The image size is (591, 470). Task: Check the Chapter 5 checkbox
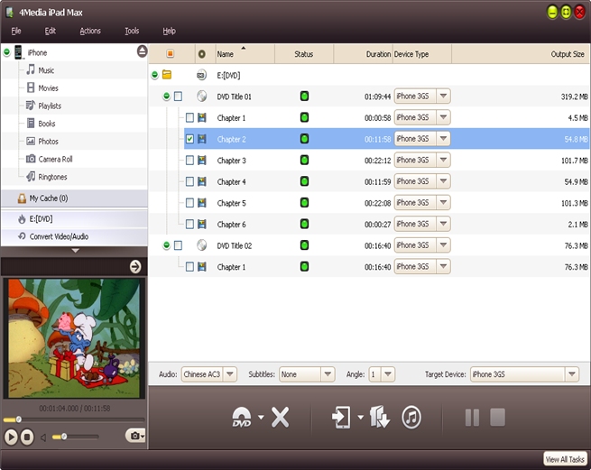pos(189,203)
